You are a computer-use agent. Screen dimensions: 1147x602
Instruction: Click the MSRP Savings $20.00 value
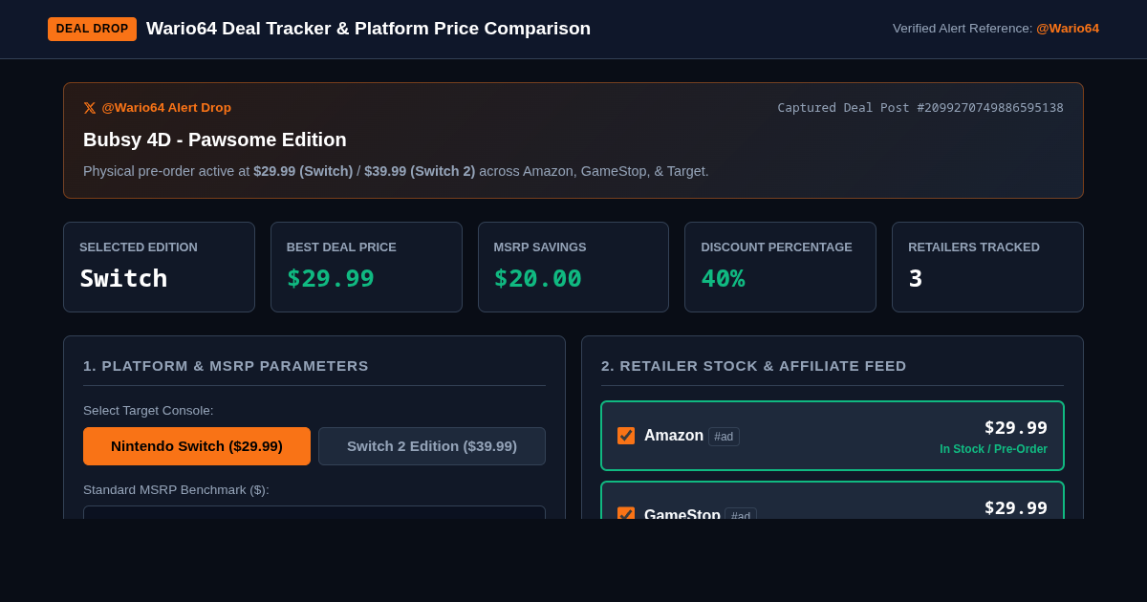538,278
